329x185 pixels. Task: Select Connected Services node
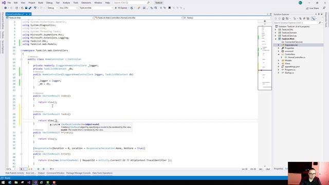click(x=294, y=42)
